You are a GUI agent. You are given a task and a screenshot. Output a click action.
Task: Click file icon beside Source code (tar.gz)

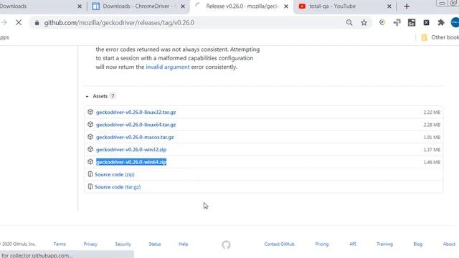[90, 186]
